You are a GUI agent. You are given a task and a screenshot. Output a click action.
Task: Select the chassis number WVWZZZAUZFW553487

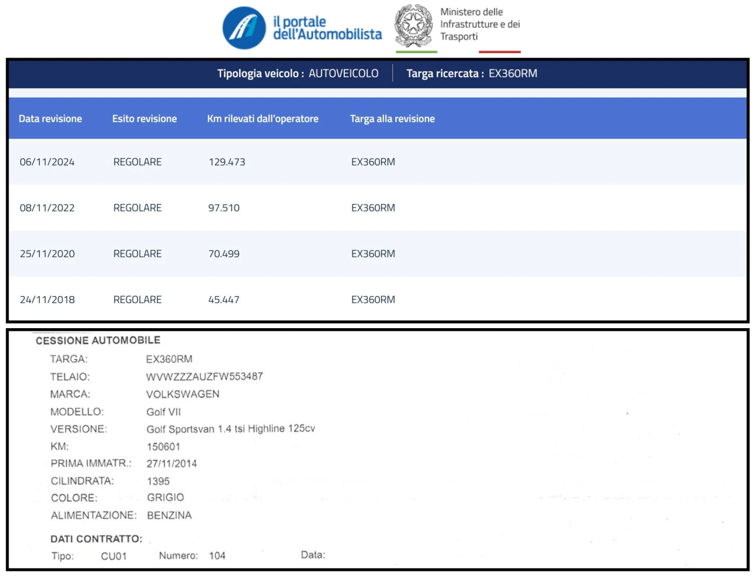204,376
